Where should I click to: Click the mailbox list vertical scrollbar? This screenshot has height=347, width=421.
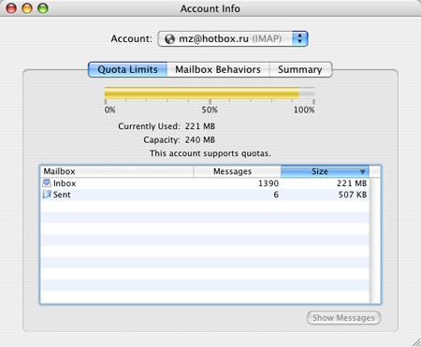coord(375,240)
